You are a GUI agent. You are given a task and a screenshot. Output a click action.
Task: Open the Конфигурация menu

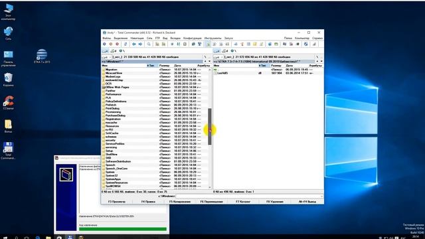[193, 39]
